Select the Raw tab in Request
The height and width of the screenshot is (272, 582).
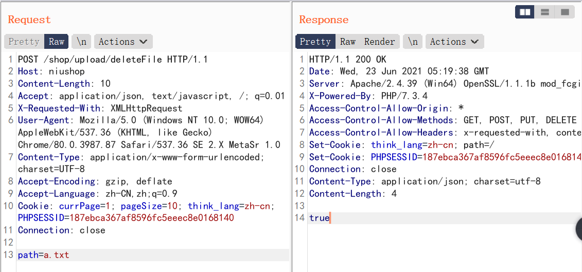click(57, 42)
